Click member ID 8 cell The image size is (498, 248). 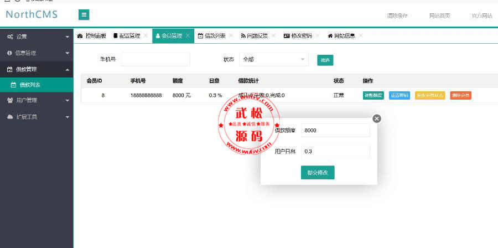[103, 95]
